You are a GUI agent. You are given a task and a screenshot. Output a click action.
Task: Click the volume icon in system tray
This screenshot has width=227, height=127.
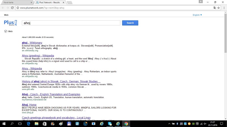205,124
